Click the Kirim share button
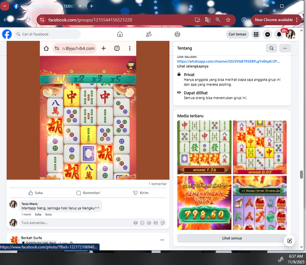Screen dimensions: 306x265 (141, 193)
